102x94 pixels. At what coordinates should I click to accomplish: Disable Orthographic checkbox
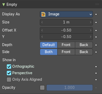(9, 67)
